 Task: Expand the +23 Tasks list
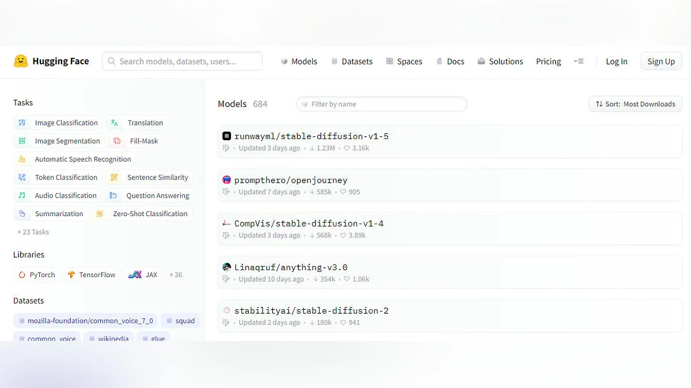click(33, 232)
